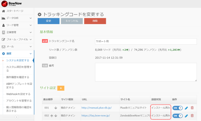Expand the 企業管理 menu chevron
Image resolution: width=201 pixels, height=121 pixels.
coord(31,33)
